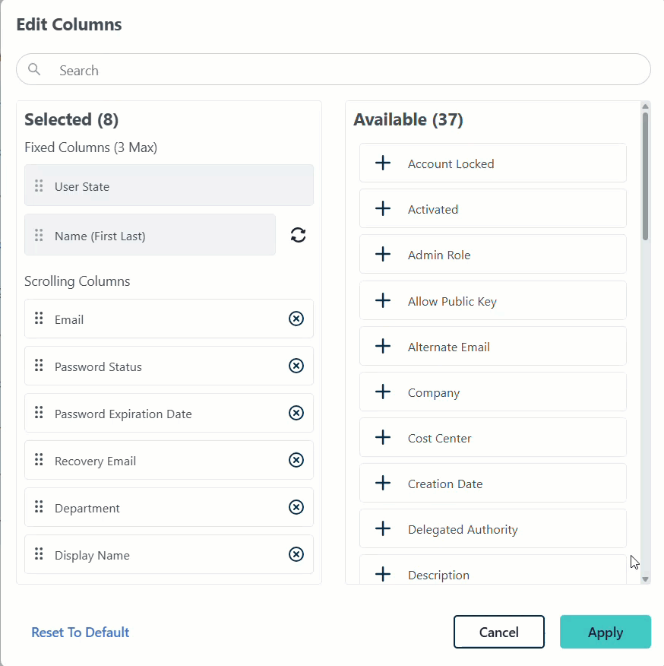
Task: Click the swap icon beside Name (First Last)
Action: tap(299, 235)
